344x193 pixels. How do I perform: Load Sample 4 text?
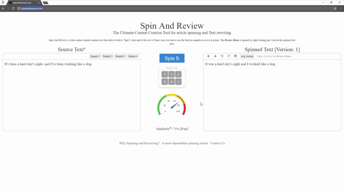[133, 56]
